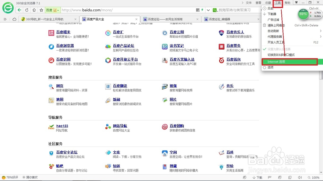Click the 地图 map icon
This screenshot has height=181, width=323.
[51, 100]
